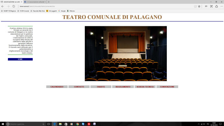Open the share page icon
The height and width of the screenshot is (126, 224).
coord(216,7)
